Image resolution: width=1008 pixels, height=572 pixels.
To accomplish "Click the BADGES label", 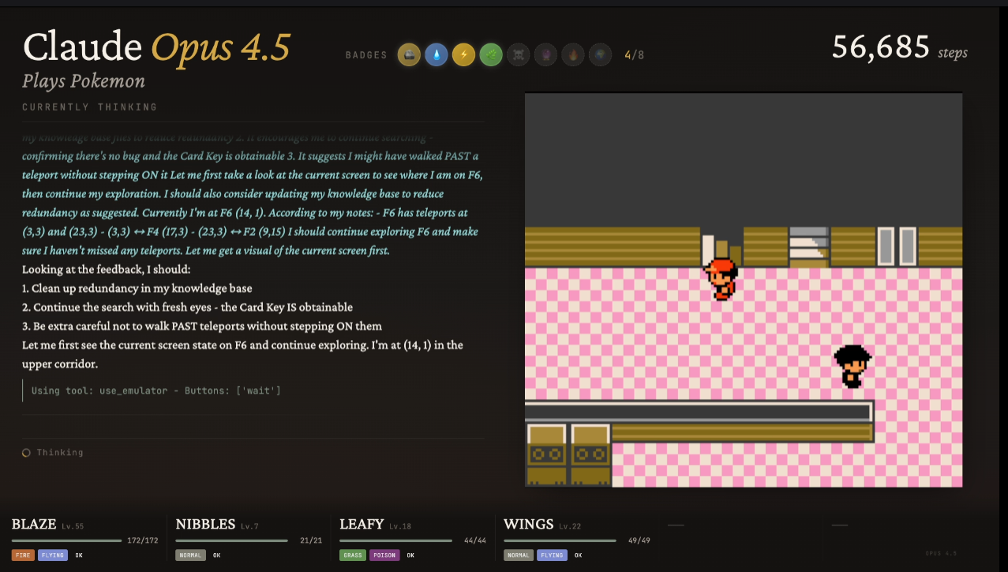I will [x=366, y=55].
